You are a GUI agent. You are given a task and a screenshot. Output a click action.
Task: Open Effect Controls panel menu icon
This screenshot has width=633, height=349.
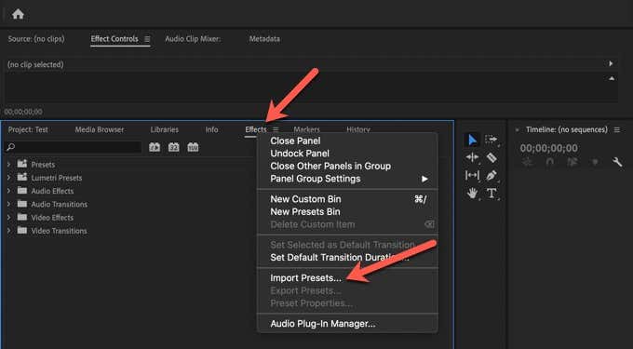147,39
